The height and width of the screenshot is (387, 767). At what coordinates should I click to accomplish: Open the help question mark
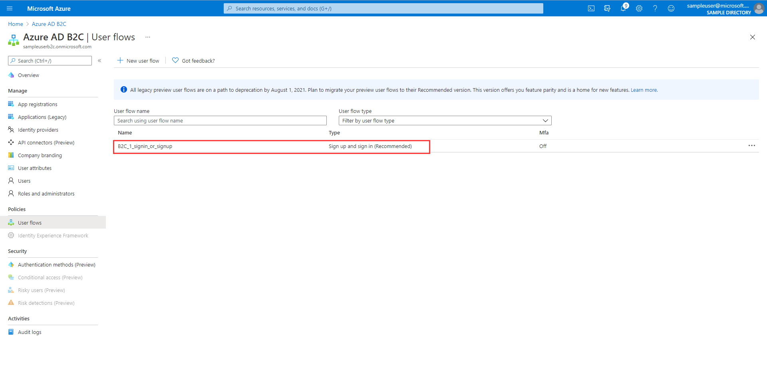(655, 8)
